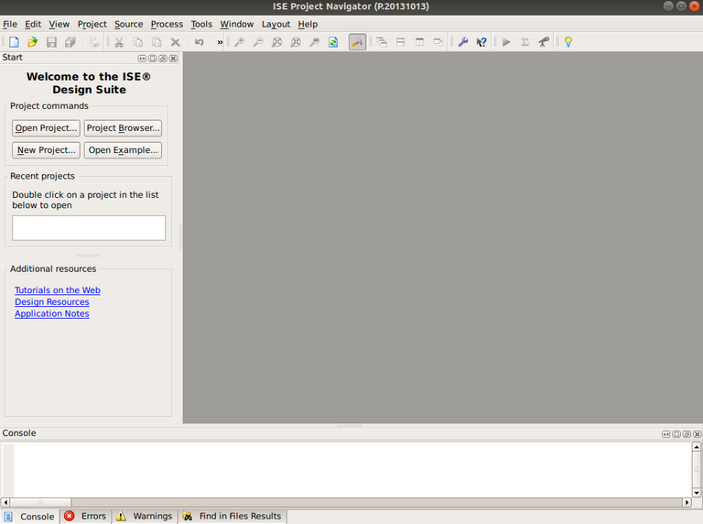
Task: Follow the Tutorials on the Web link
Action: (x=58, y=290)
